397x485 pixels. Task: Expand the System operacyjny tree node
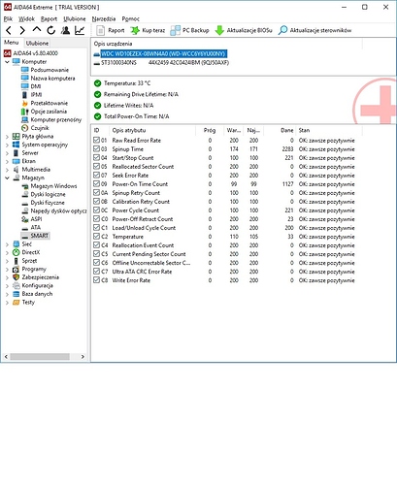pyautogui.click(x=7, y=145)
